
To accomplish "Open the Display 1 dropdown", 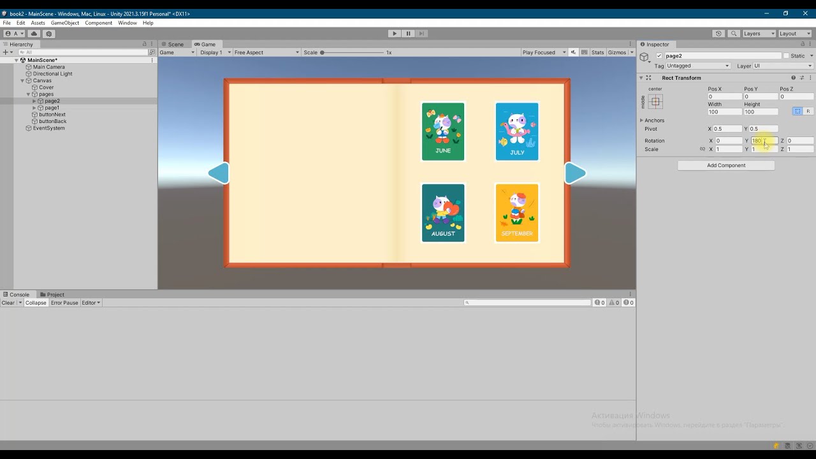I will (x=214, y=52).
